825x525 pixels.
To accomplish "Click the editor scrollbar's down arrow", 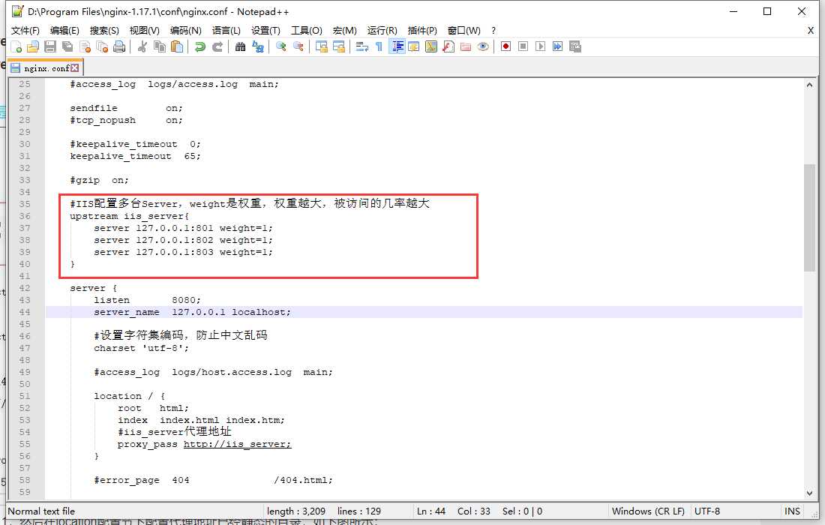I will [809, 493].
